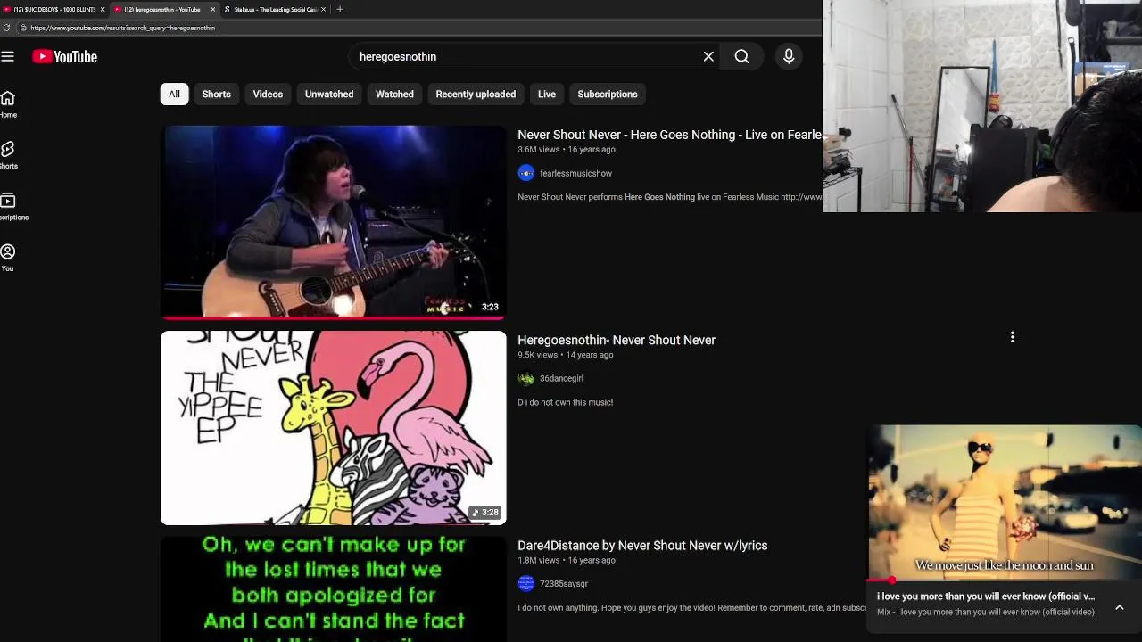The image size is (1142, 642).
Task: Filter results by Videos chip
Action: point(268,94)
